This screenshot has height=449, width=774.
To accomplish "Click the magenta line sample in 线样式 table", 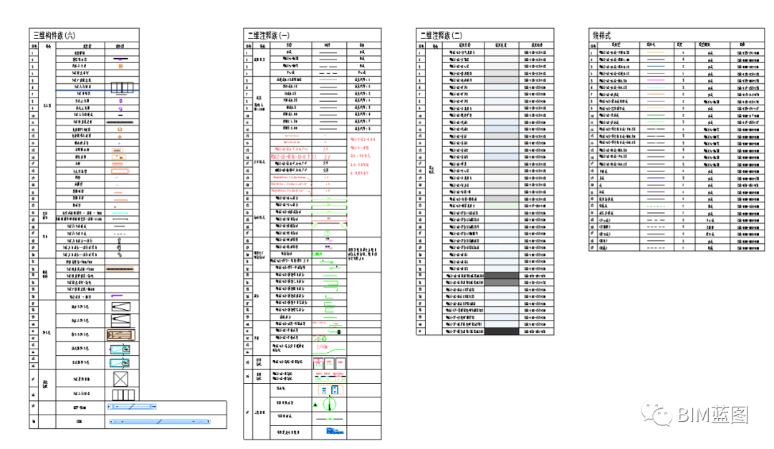I will tap(656, 80).
